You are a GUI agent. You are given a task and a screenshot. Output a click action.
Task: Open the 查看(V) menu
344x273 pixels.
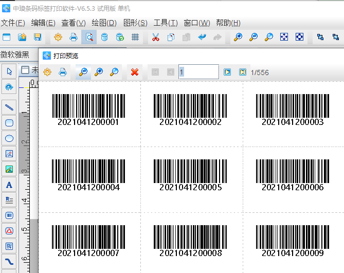pos(74,23)
